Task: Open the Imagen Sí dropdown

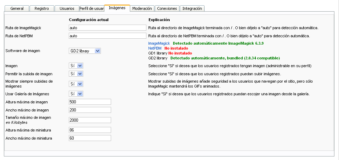Action: coord(76,65)
